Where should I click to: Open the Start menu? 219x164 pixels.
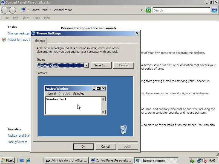point(8,160)
